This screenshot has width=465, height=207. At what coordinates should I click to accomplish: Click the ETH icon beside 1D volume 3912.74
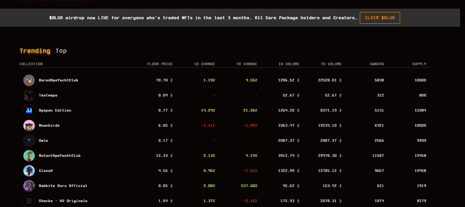[298, 156]
